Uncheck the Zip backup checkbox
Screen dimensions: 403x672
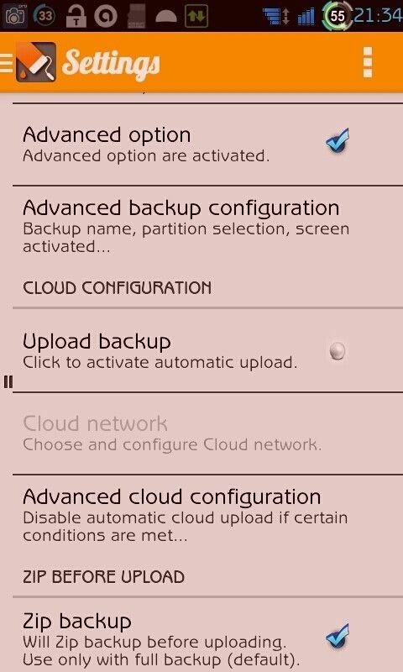[338, 637]
